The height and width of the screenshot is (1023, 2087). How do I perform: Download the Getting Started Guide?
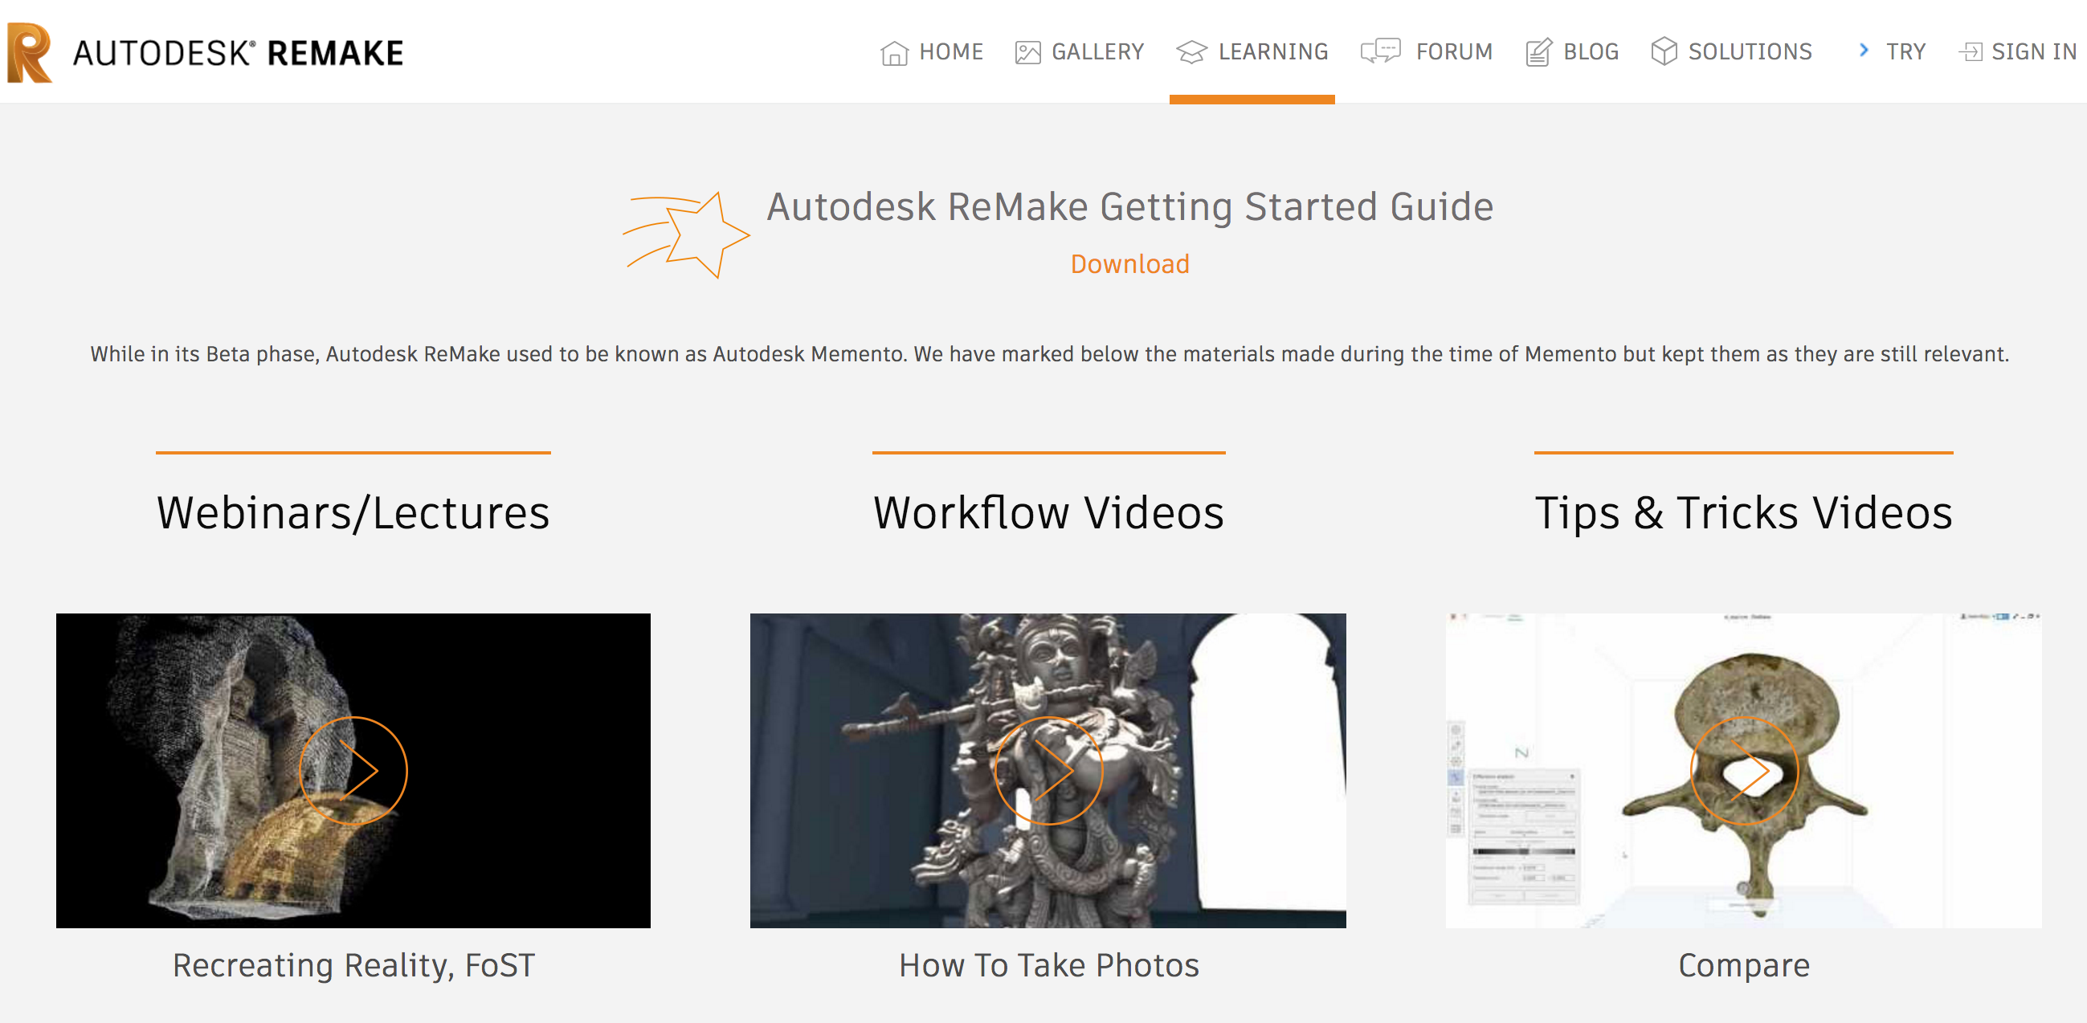[1129, 264]
